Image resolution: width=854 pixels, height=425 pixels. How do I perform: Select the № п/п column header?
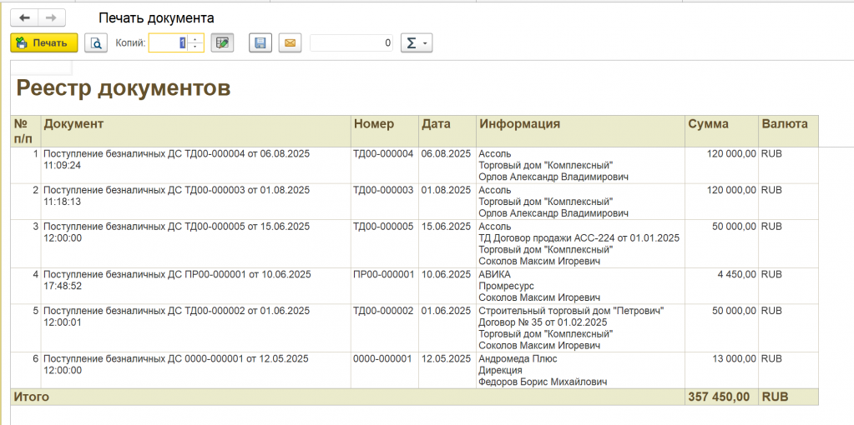(x=26, y=131)
